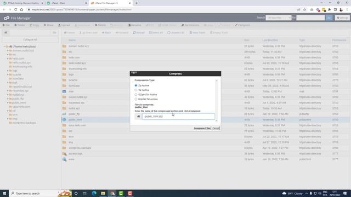This screenshot has height=197, width=351.
Task: Click the cPanel logo in header
Action: [x=7, y=18]
